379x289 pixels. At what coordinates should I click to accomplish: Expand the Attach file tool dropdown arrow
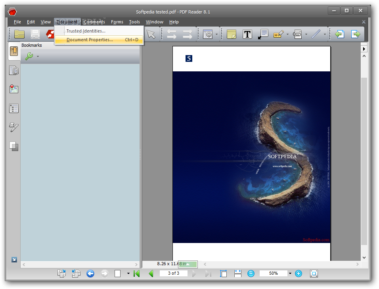coord(306,34)
